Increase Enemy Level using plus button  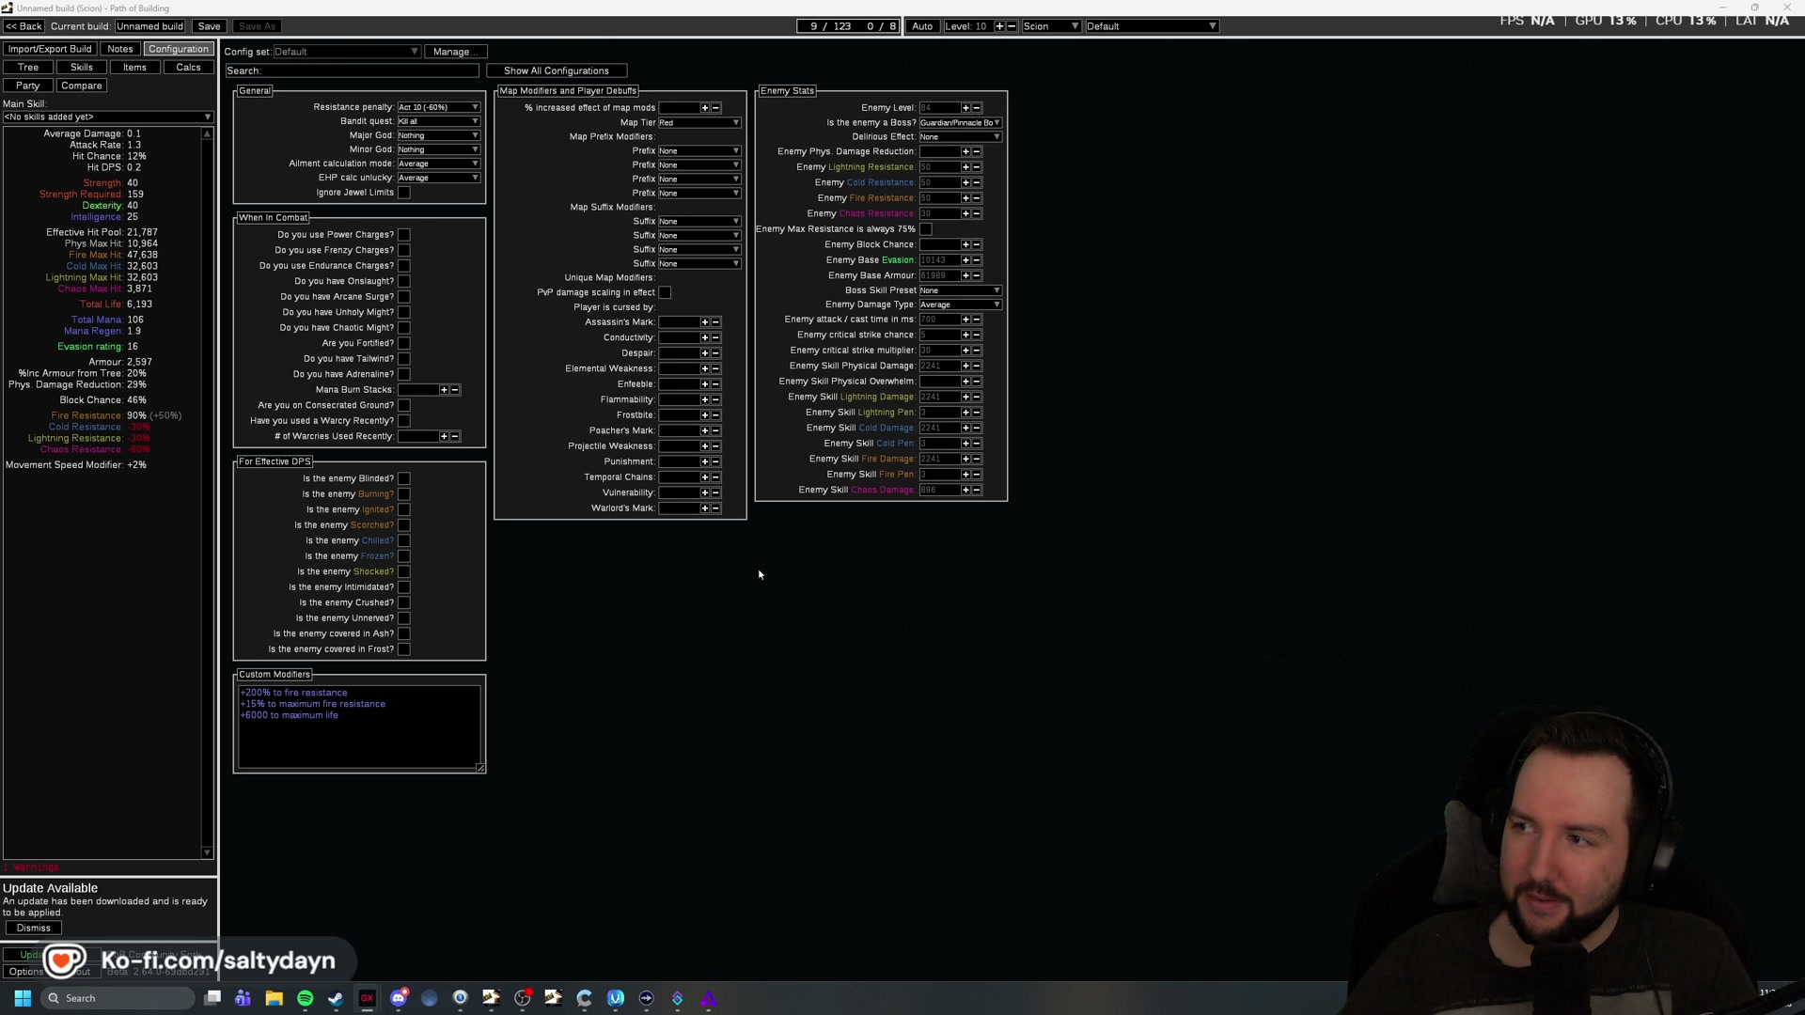[x=965, y=108]
